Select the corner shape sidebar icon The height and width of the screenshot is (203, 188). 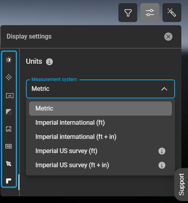tap(9, 181)
